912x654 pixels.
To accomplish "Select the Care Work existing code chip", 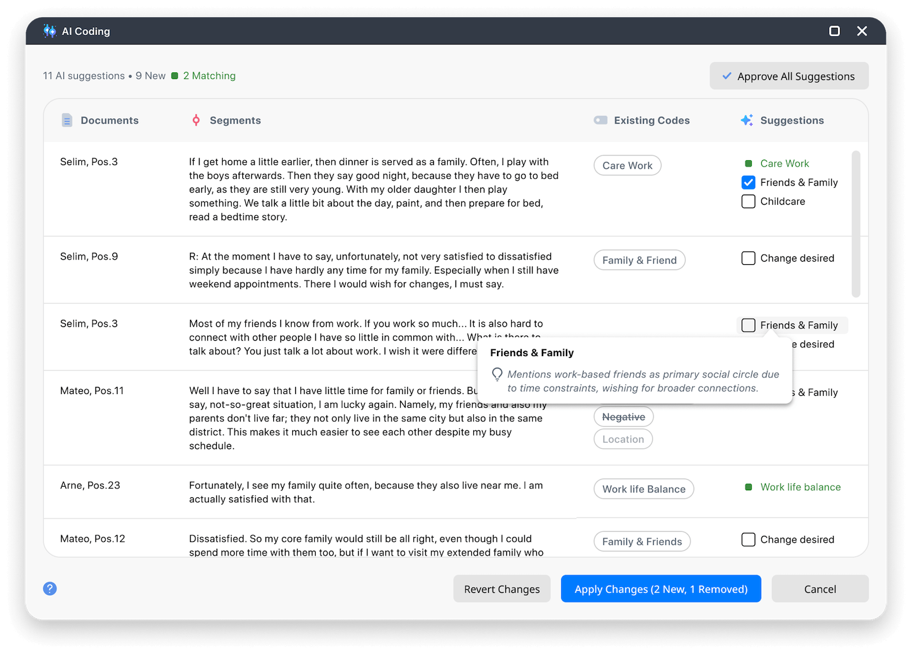I will coord(627,165).
